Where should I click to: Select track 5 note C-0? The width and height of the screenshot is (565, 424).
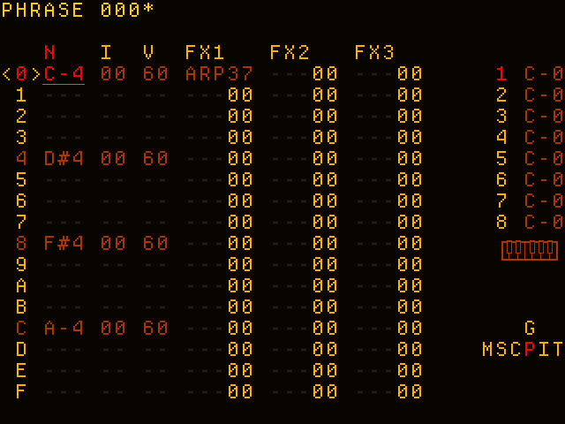[544, 159]
